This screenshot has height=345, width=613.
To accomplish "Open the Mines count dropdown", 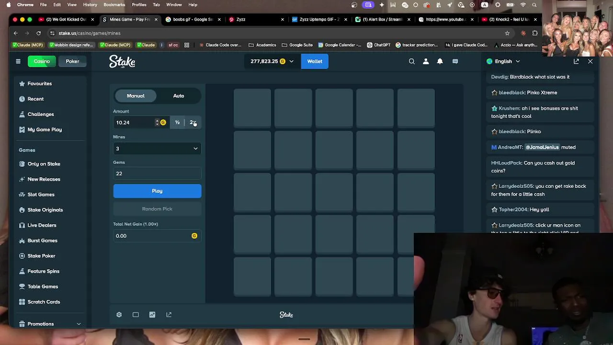I will [x=157, y=149].
